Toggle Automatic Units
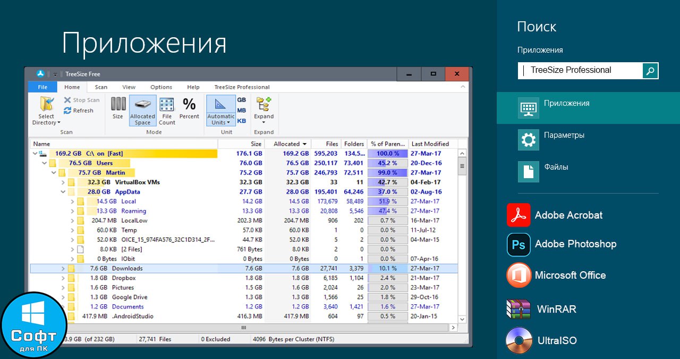This screenshot has height=359, width=680. (x=221, y=111)
